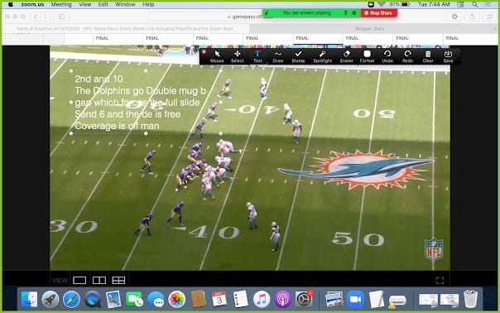This screenshot has height=313, width=500.
Task: Click 'Send 6 and the de is free' text
Action: click(127, 114)
